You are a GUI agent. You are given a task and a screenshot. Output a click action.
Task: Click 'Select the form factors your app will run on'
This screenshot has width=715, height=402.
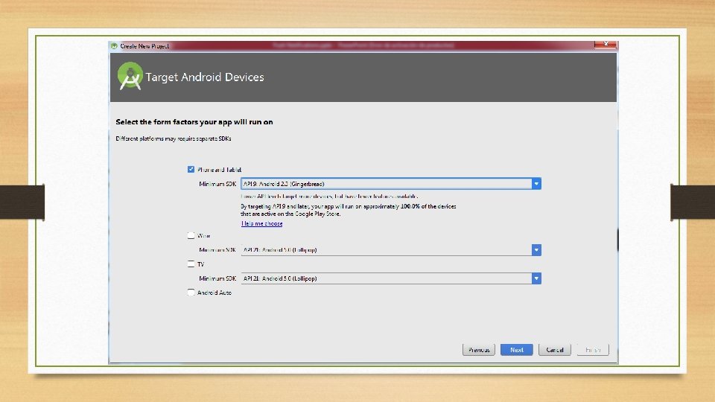(x=194, y=121)
